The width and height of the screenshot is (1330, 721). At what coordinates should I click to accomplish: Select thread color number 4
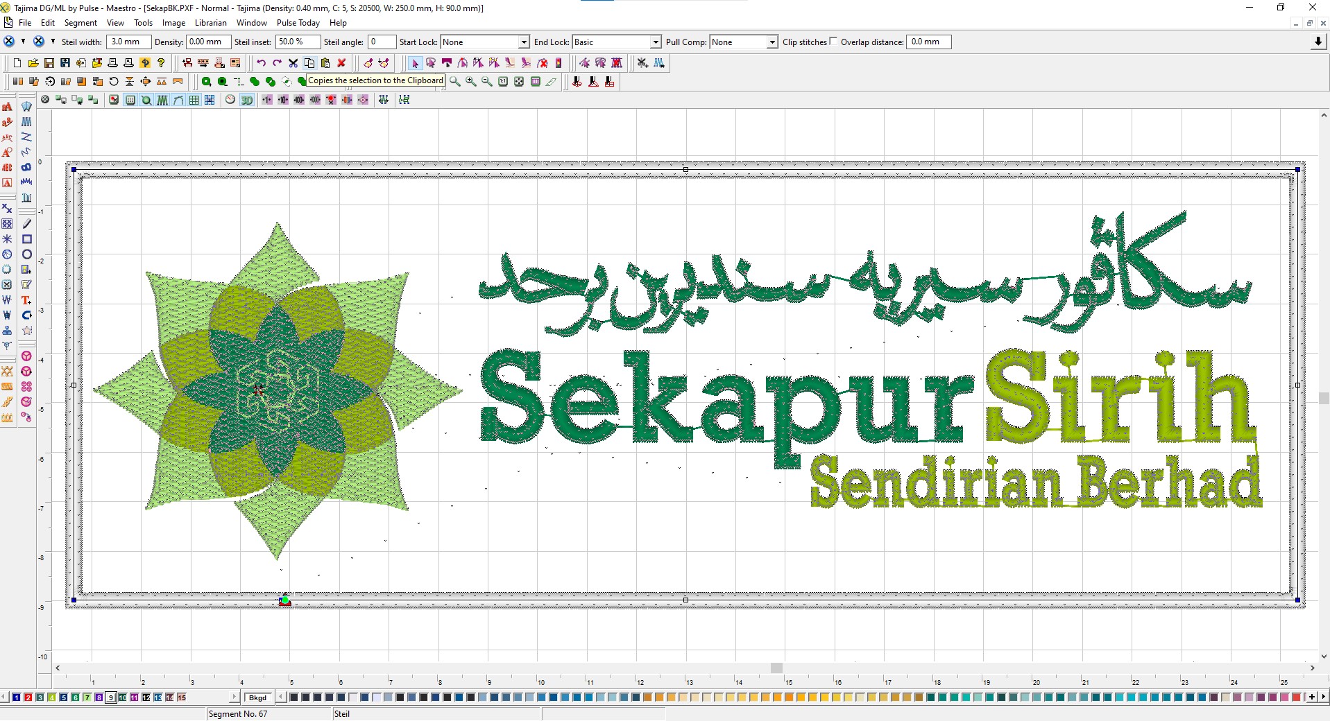[x=52, y=697]
